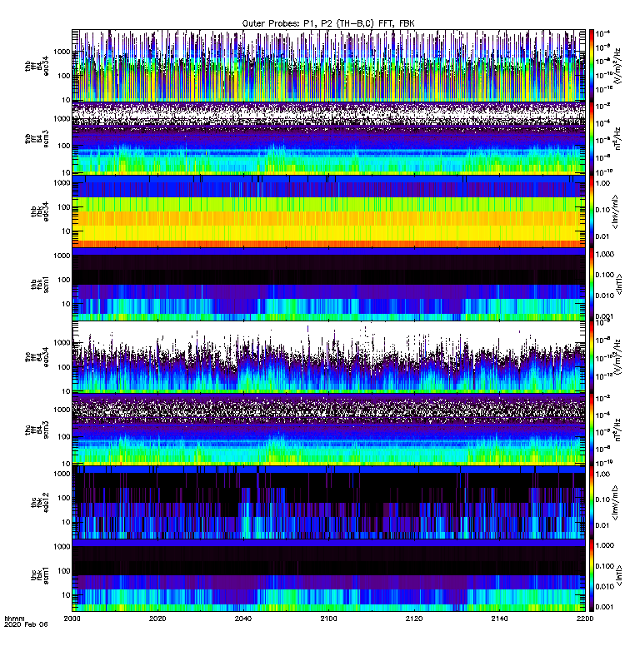Click the <|nT|> unit label of thb scm1
Image resolution: width=625 pixels, height=666 pixels.
(619, 284)
